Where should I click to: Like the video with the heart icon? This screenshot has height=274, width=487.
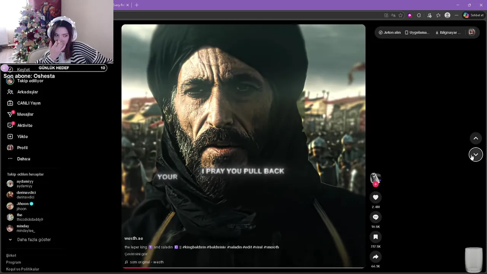click(x=376, y=197)
